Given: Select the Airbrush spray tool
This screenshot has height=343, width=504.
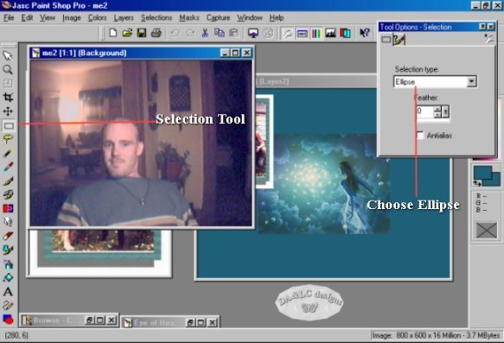Looking at the screenshot, I should click(x=8, y=264).
